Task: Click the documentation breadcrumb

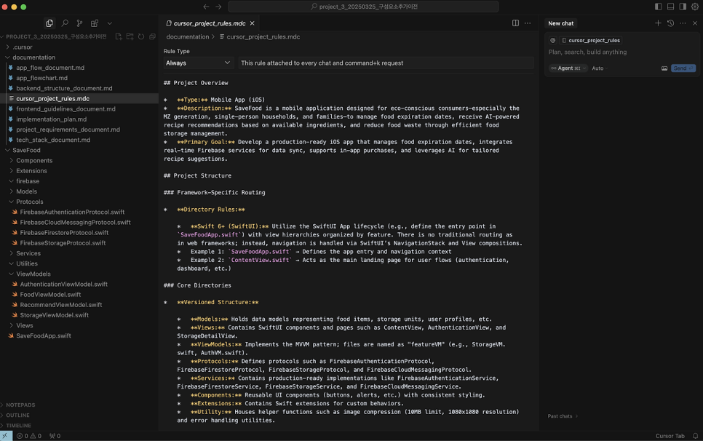Action: pos(188,36)
